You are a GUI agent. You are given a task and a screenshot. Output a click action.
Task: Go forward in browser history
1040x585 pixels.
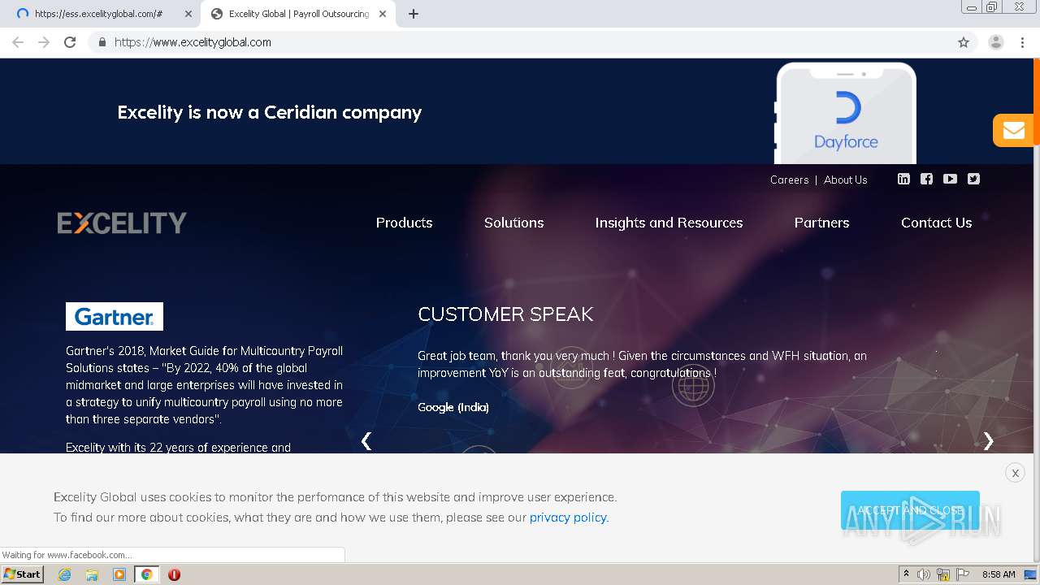click(x=44, y=42)
